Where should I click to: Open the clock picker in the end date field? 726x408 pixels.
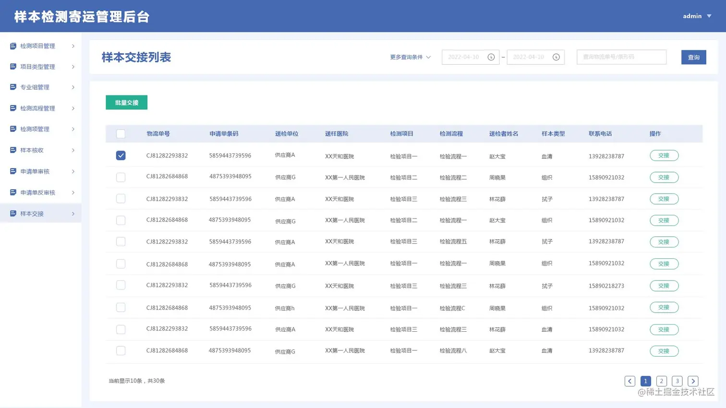click(556, 57)
